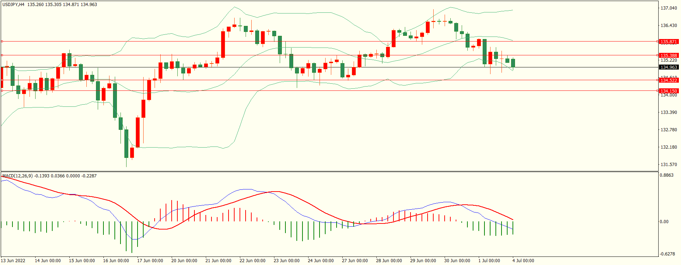Grab the left handle of the 135.871 line

point(2,42)
